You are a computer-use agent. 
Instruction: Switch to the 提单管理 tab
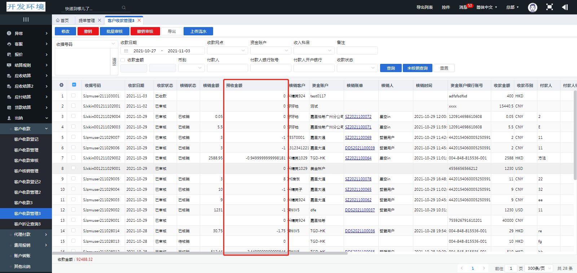(x=87, y=21)
